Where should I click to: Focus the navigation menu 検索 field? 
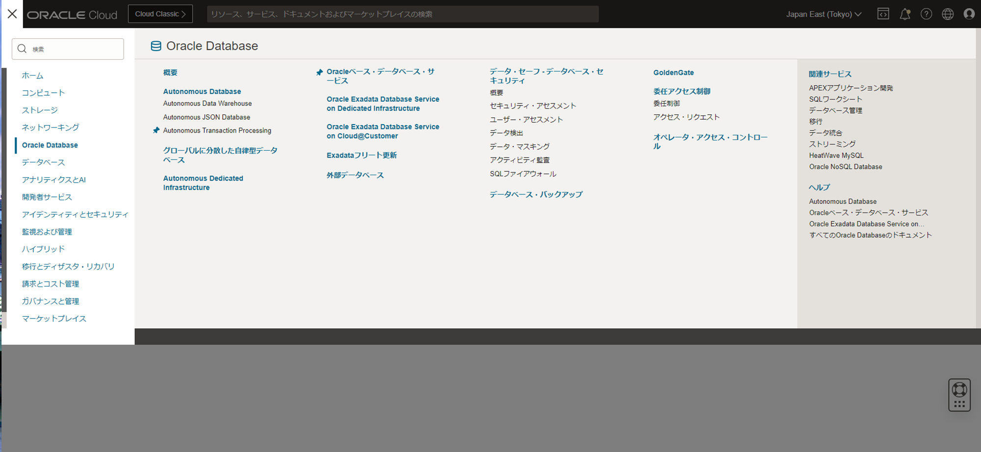pos(68,49)
